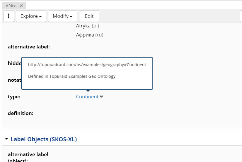The width and height of the screenshot is (242, 162).
Task: Click the partially hidden notation property name
Action: (x=14, y=80)
